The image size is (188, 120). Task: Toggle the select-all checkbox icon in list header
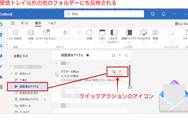(x=113, y=55)
